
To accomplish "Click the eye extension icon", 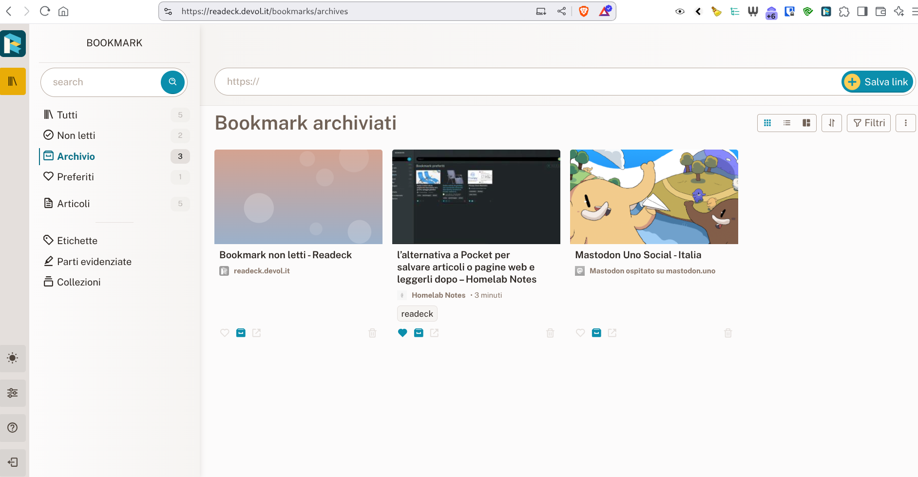I will point(680,11).
